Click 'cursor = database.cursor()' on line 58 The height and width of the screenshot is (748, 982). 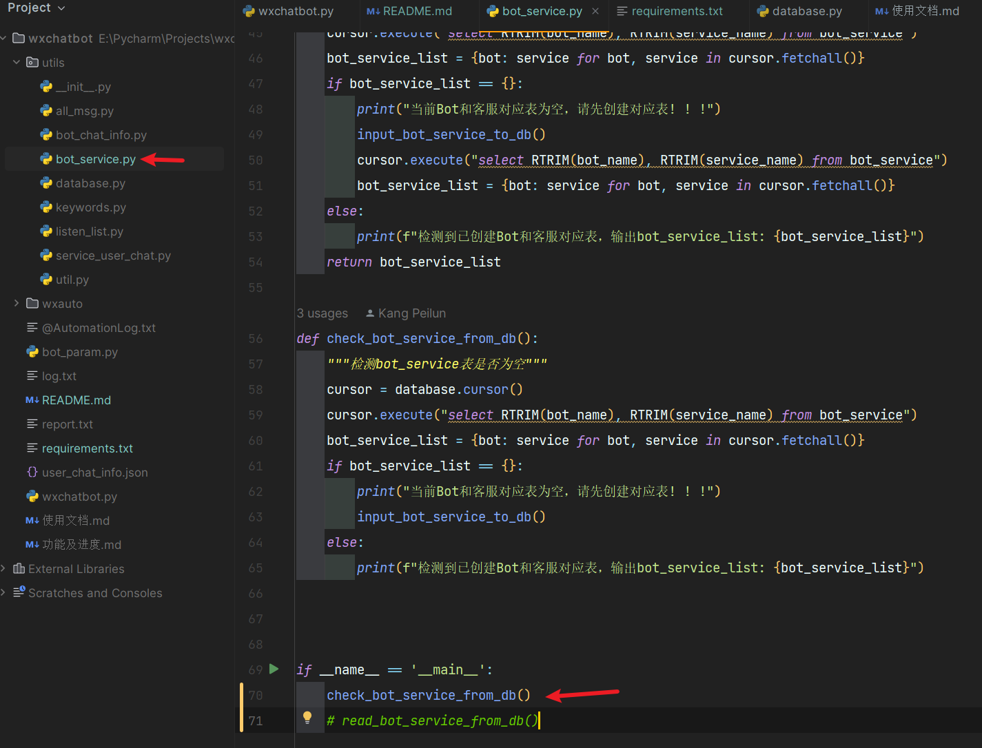pos(424,389)
